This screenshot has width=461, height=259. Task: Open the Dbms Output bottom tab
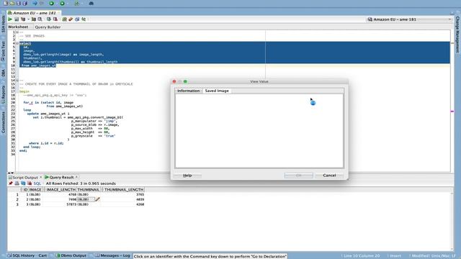(71, 255)
